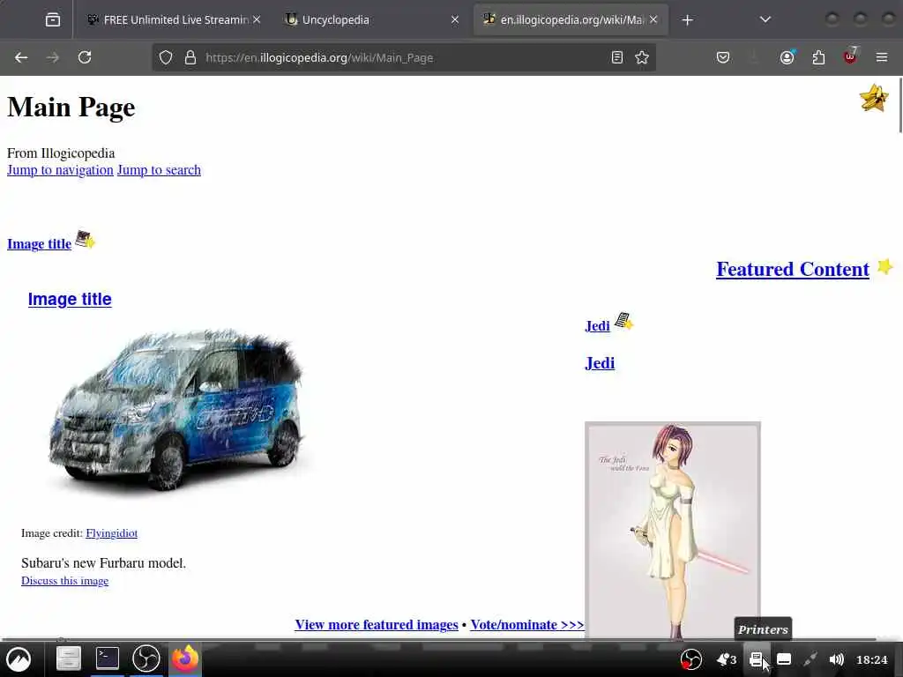The image size is (903, 677).
Task: Expand the list all tabs dropdown
Action: tap(765, 19)
